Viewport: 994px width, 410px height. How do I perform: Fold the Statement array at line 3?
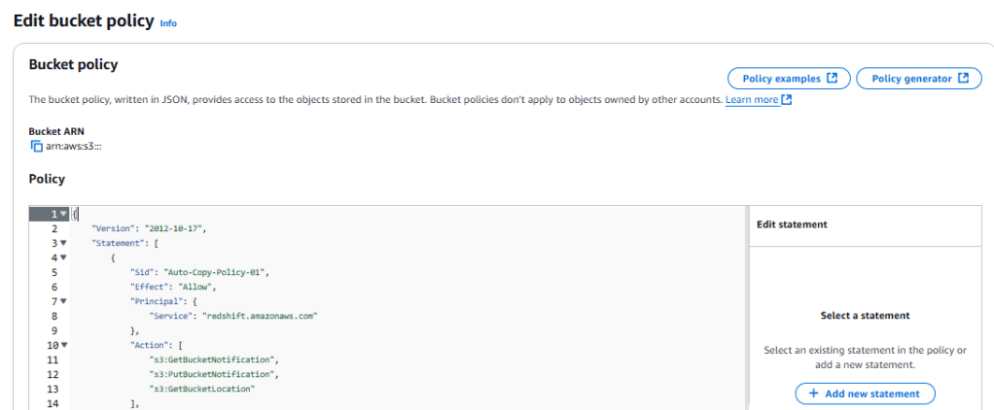[x=63, y=243]
